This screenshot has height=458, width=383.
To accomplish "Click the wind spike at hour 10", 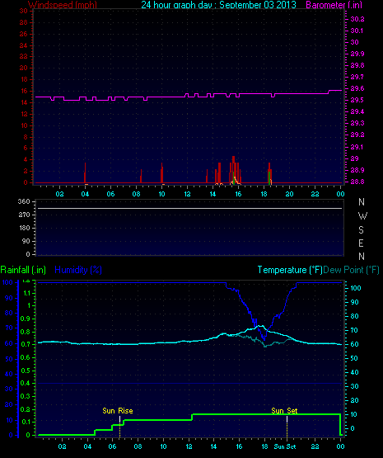I will [x=161, y=172].
